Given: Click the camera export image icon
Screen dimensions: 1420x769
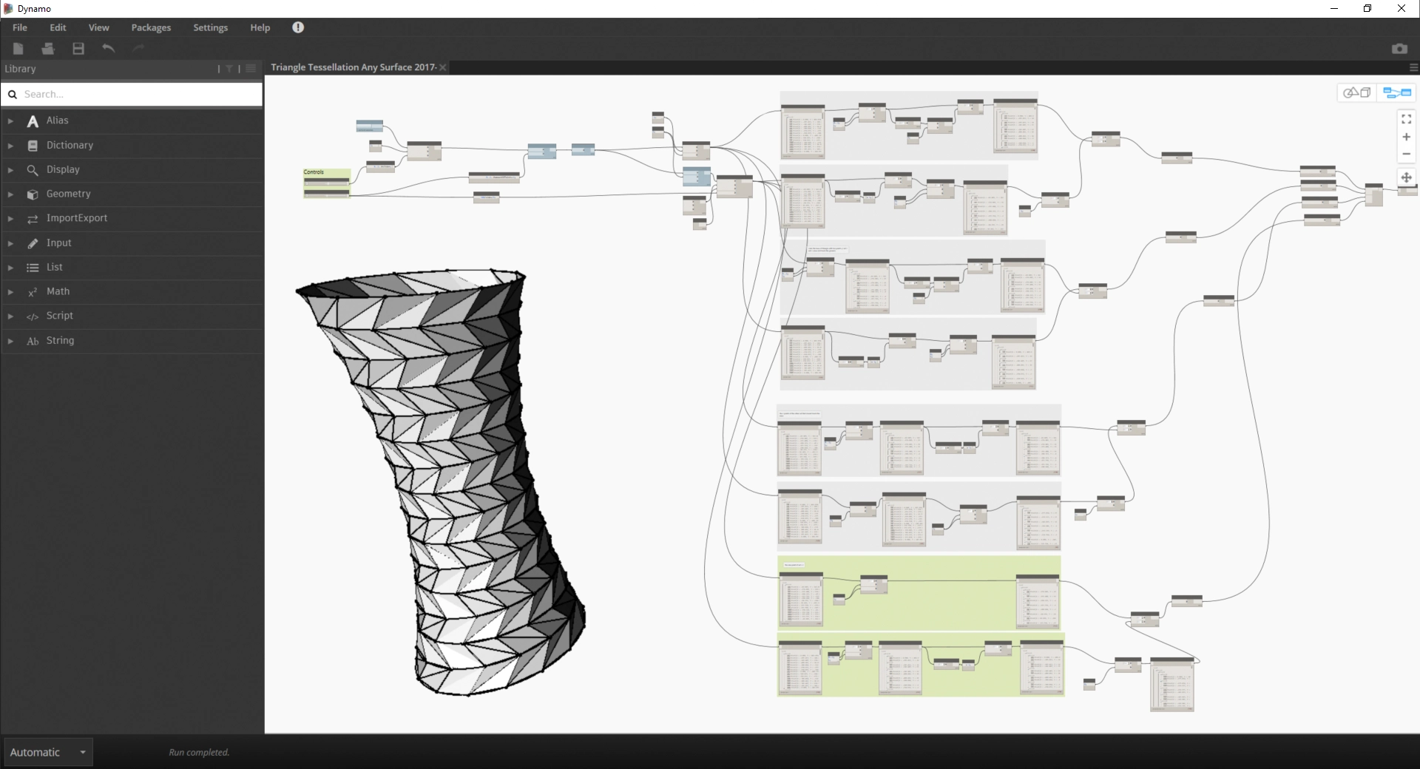Looking at the screenshot, I should (x=1399, y=49).
